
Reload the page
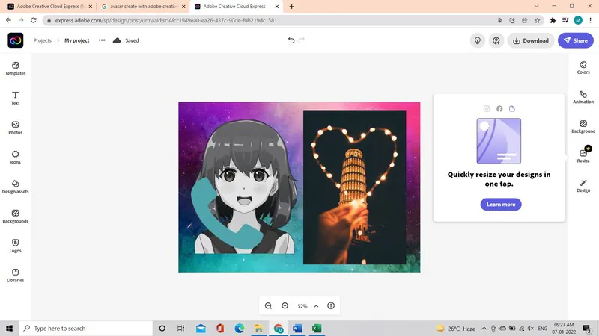point(34,20)
